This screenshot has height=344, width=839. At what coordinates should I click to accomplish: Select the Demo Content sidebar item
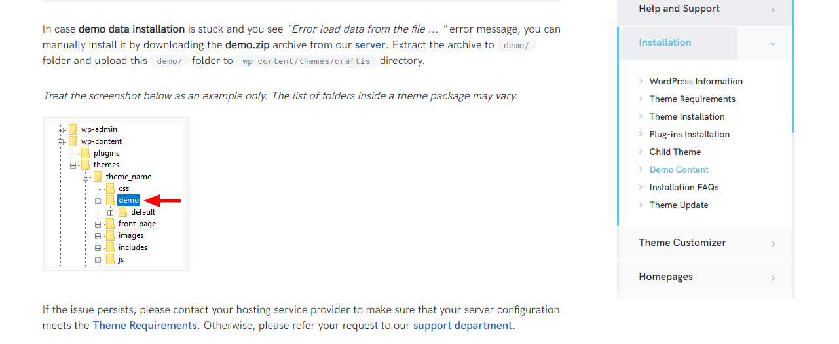(679, 170)
